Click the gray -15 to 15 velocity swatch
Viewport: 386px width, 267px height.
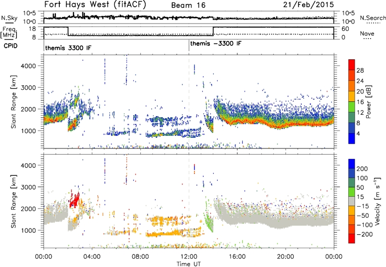click(352, 201)
